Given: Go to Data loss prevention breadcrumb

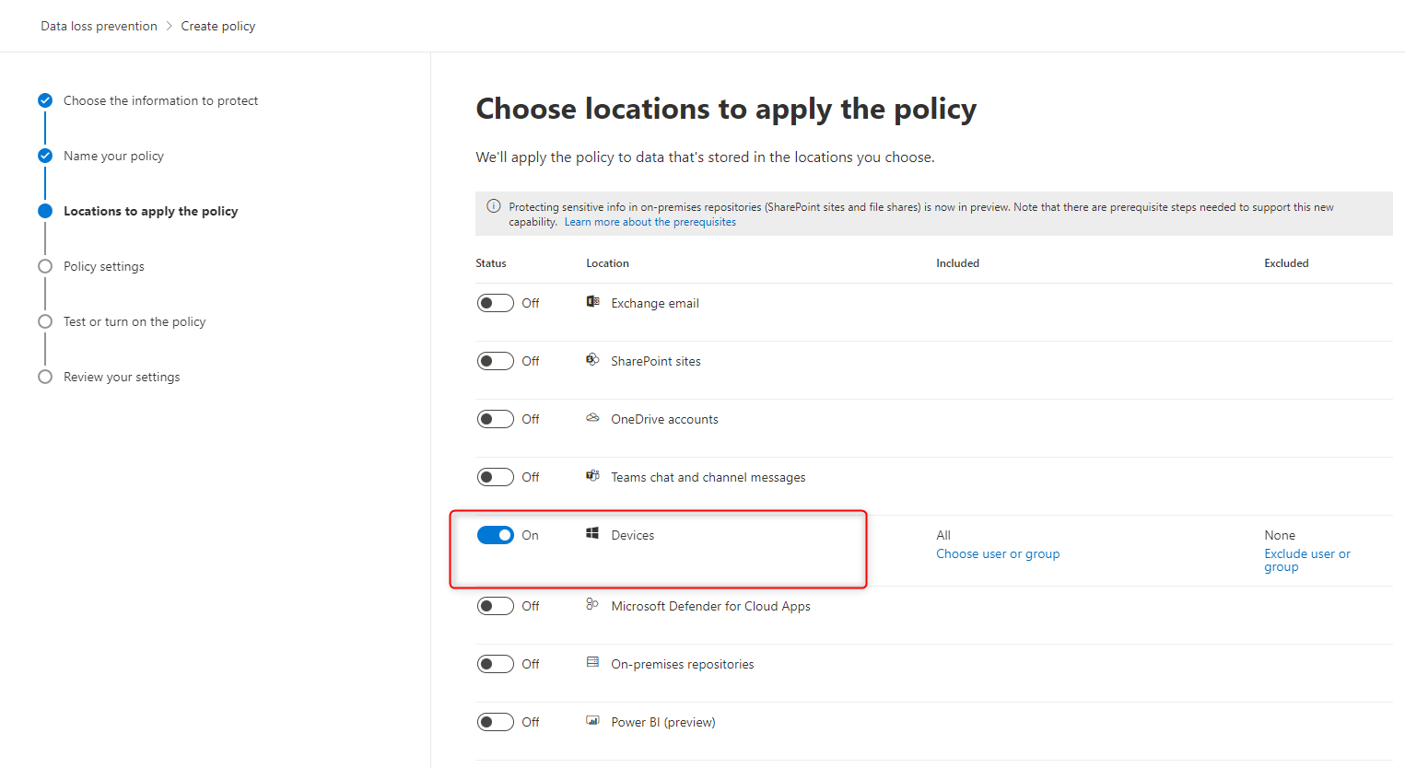Looking at the screenshot, I should click(x=99, y=26).
